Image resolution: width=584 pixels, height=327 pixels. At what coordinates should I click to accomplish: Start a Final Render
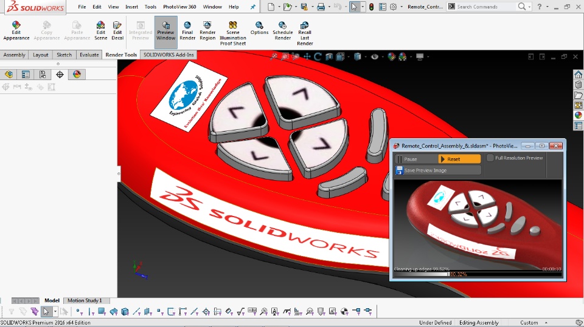coord(187,30)
